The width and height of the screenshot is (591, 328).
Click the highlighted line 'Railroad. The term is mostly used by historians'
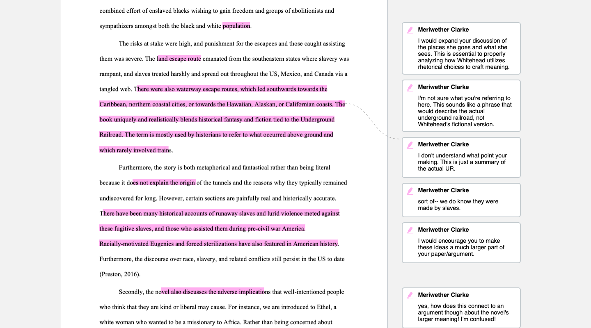pyautogui.click(x=216, y=134)
